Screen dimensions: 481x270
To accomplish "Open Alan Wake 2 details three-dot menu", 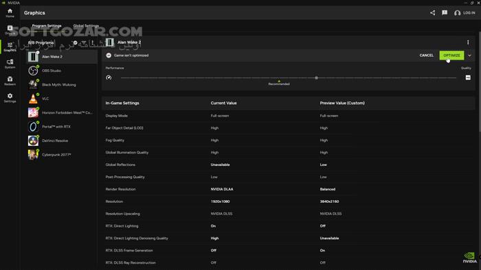I will point(468,42).
